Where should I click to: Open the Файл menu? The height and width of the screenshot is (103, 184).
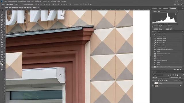[x=6, y=1]
